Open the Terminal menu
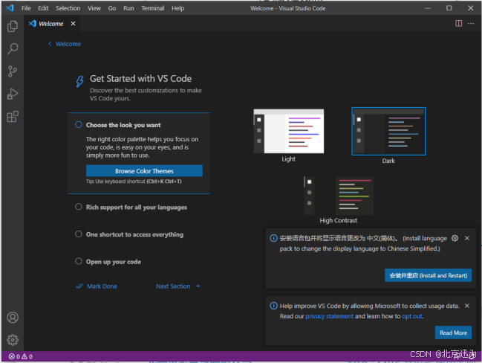 153,8
